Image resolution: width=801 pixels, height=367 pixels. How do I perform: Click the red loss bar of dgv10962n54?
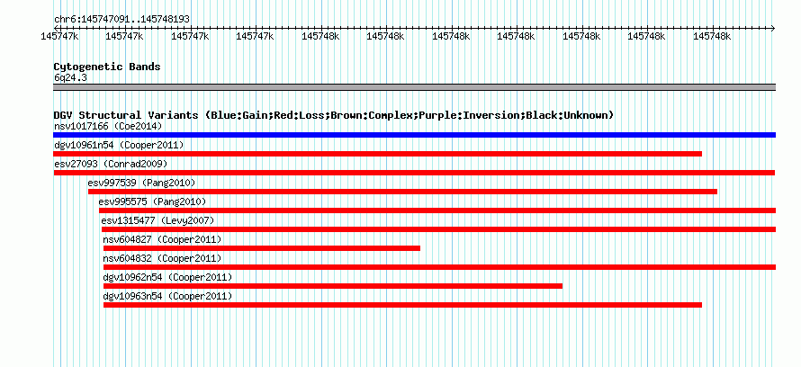pyautogui.click(x=333, y=286)
